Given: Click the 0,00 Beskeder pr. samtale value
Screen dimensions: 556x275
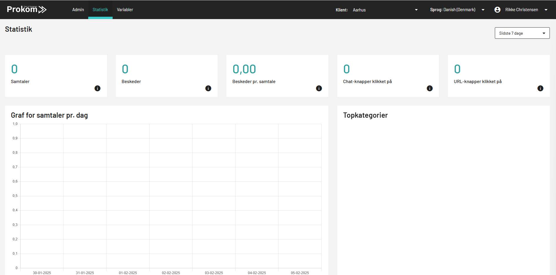Looking at the screenshot, I should click(244, 69).
